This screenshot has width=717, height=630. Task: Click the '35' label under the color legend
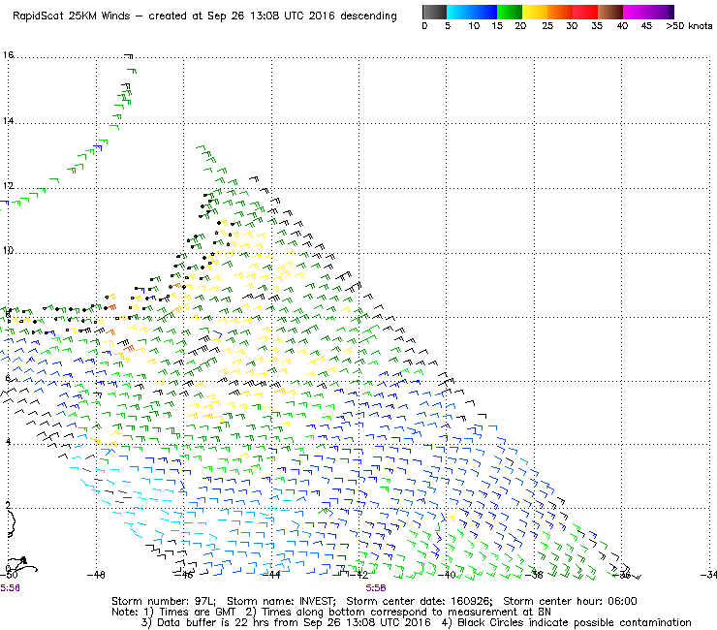[597, 26]
